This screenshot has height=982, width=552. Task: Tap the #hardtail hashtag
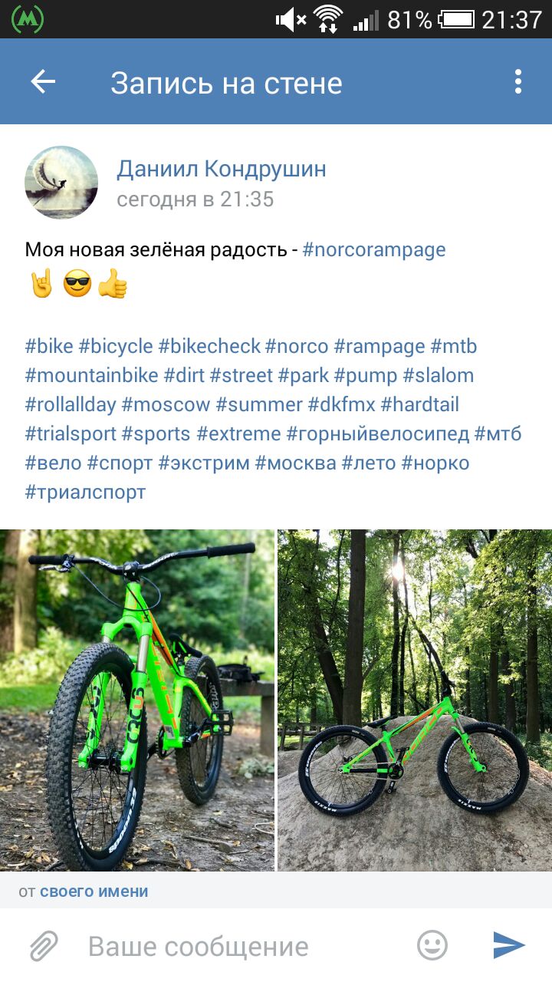tap(419, 405)
